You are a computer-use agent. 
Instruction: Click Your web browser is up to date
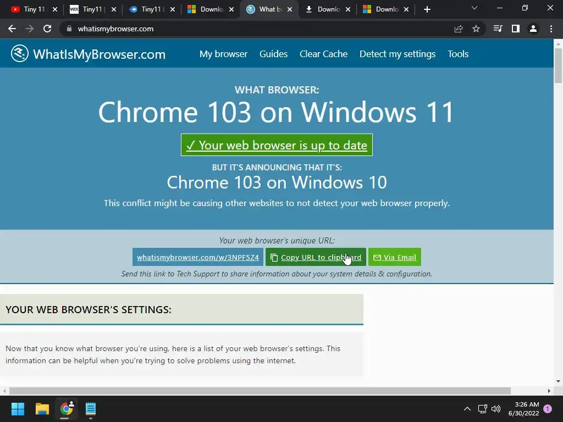[277, 145]
